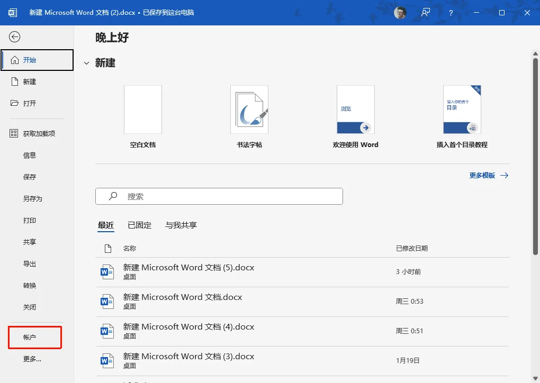
Task: Open the 插入首个目录教程 template
Action: 462,110
